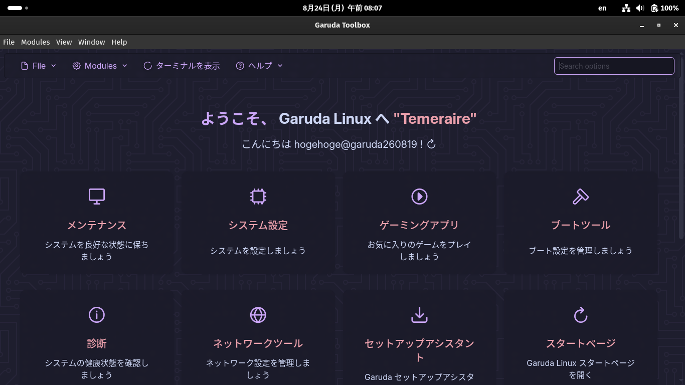
Task: Click the refresh icon beside the greeting
Action: click(x=431, y=144)
